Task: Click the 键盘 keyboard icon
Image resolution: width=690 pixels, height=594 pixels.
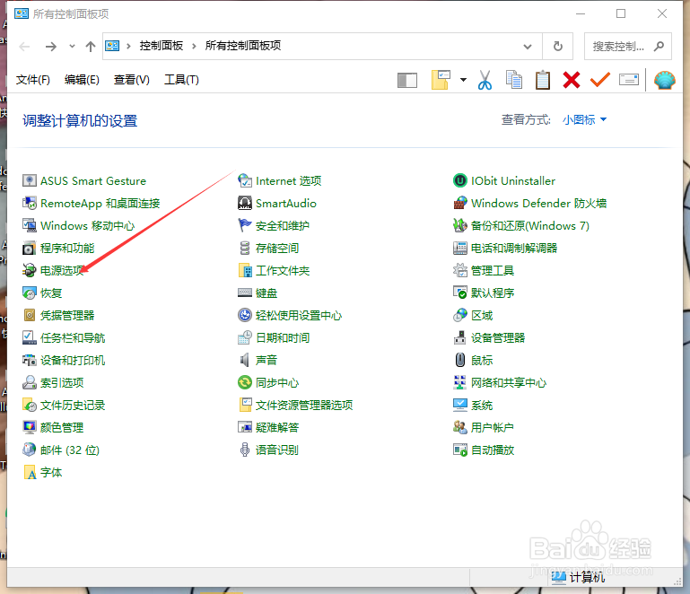Action: point(245,293)
